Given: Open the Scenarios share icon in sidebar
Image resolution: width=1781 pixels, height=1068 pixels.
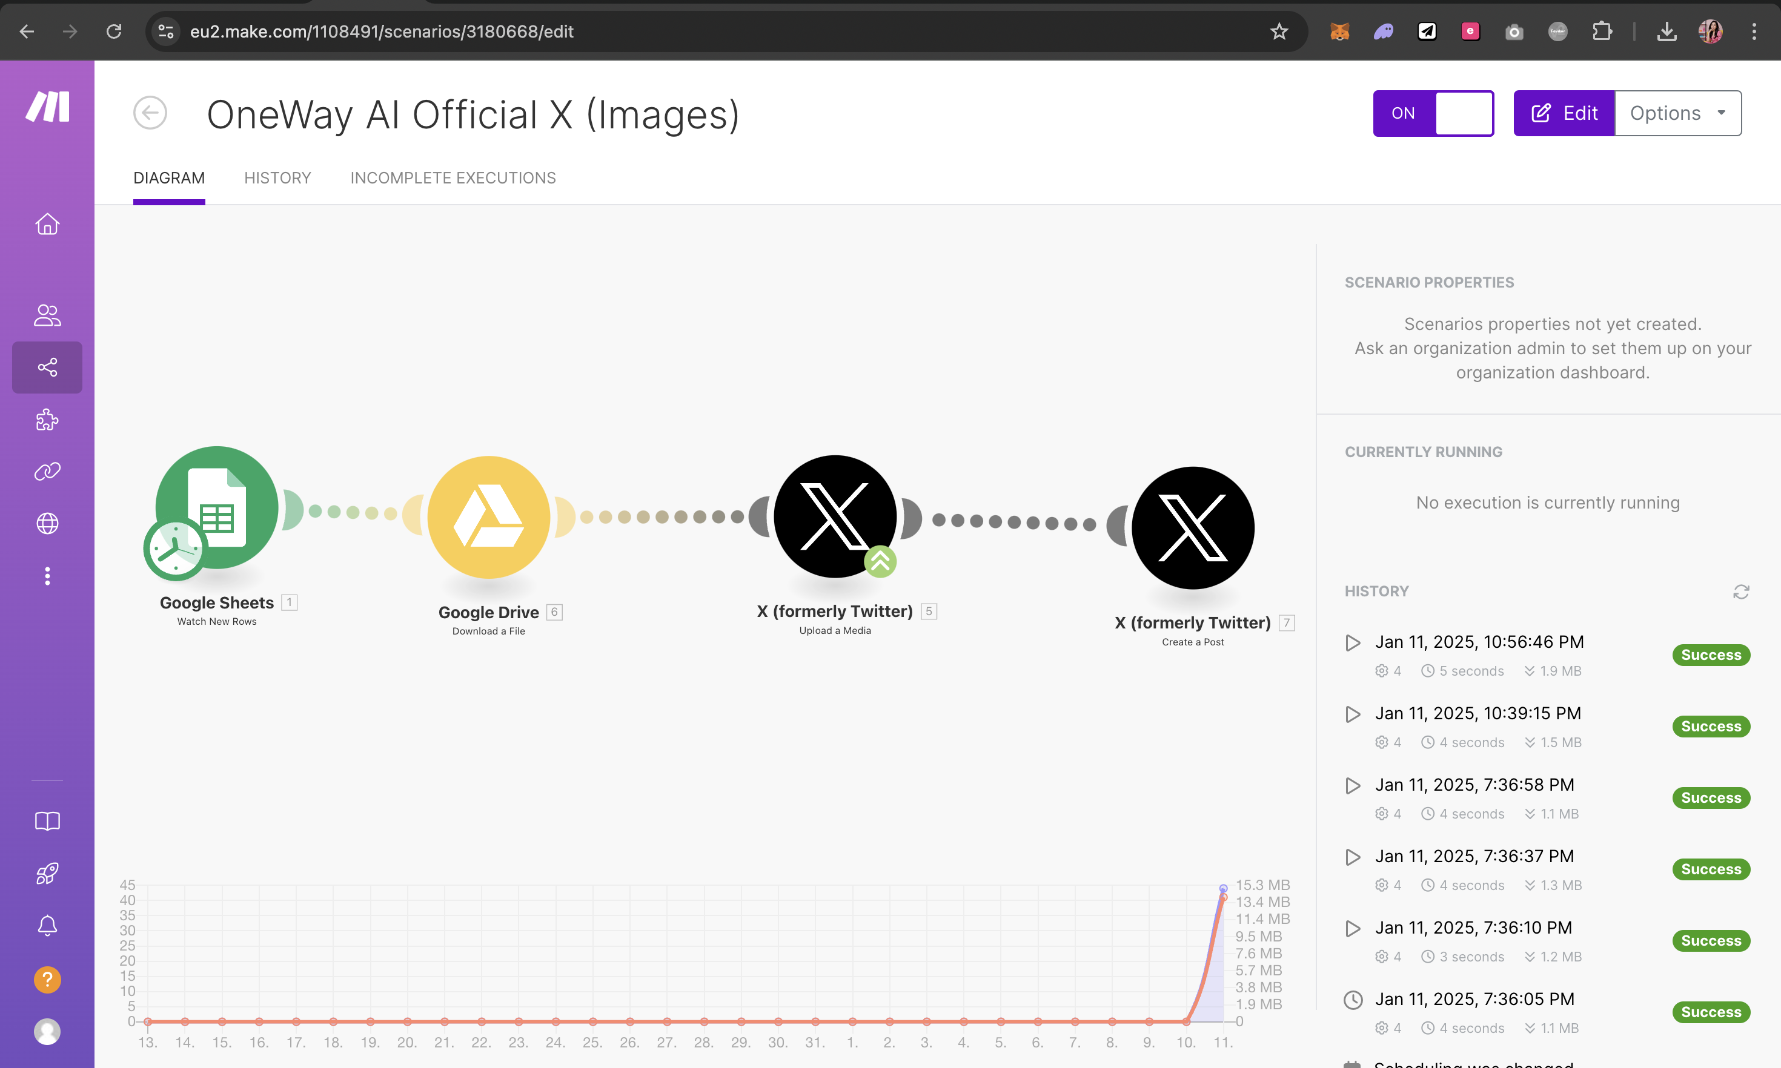Looking at the screenshot, I should click(x=47, y=368).
